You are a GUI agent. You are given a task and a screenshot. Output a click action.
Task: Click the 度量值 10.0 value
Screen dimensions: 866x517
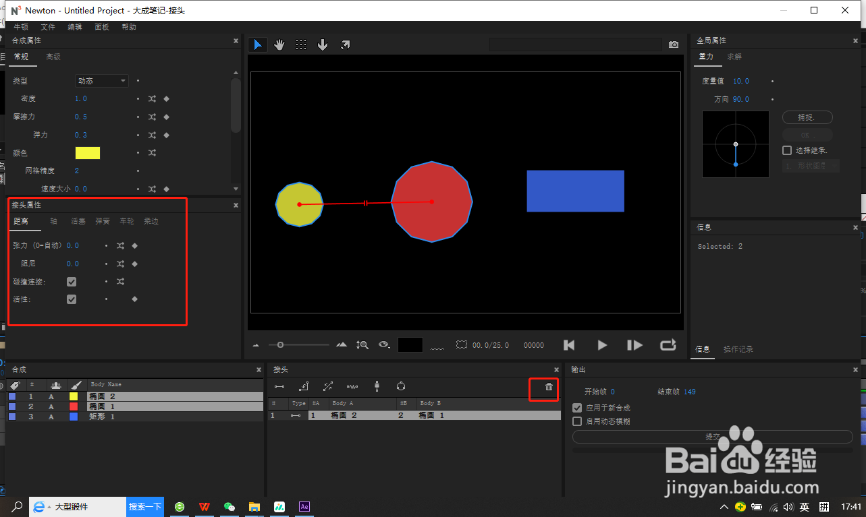[x=741, y=81]
